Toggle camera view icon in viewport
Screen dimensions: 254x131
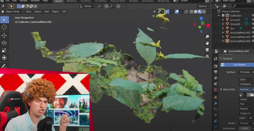pos(207,50)
